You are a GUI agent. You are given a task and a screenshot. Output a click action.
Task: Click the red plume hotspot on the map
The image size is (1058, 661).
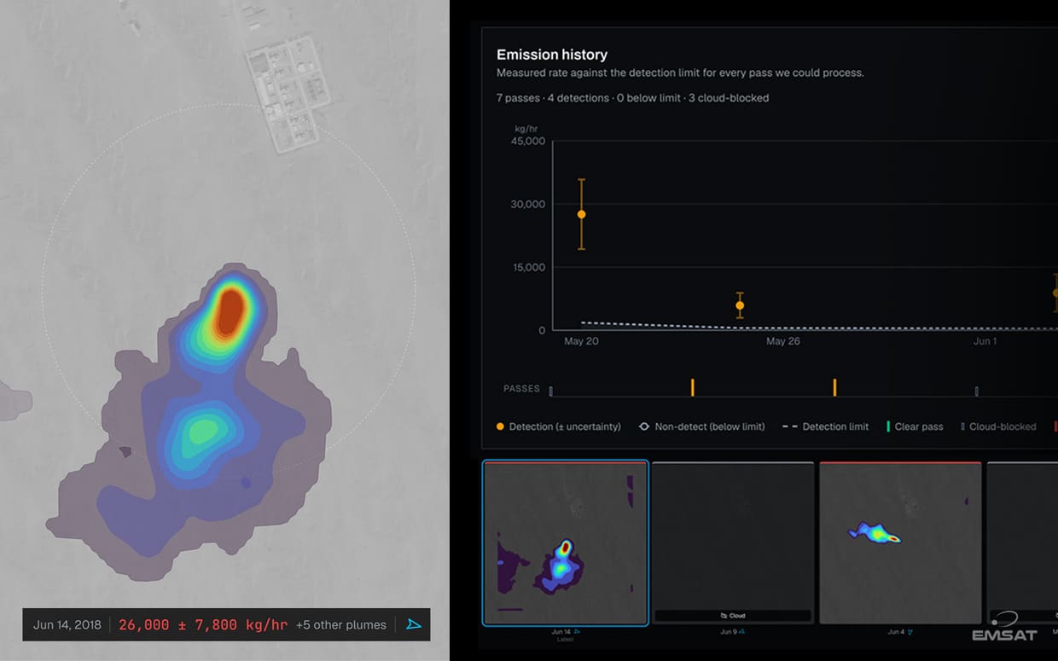(x=230, y=313)
